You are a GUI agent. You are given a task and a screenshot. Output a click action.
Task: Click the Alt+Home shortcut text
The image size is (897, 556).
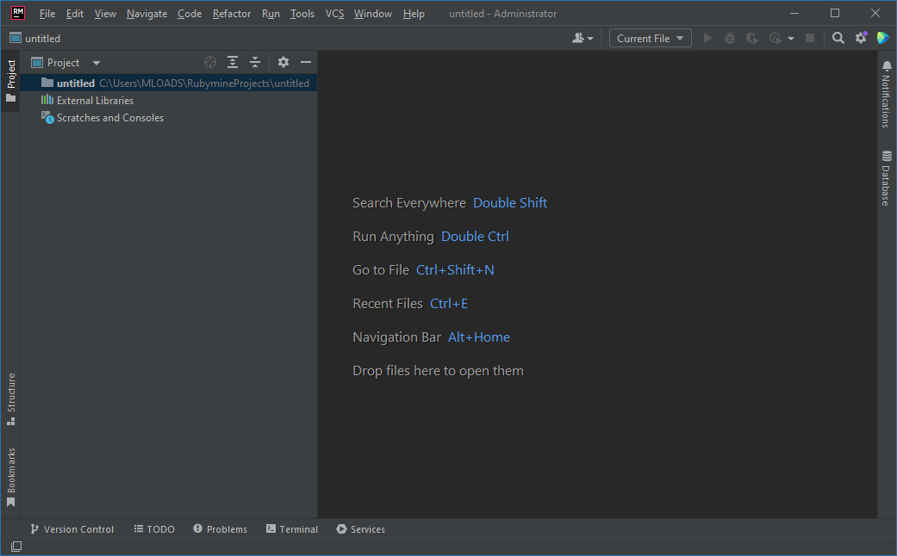tap(479, 337)
